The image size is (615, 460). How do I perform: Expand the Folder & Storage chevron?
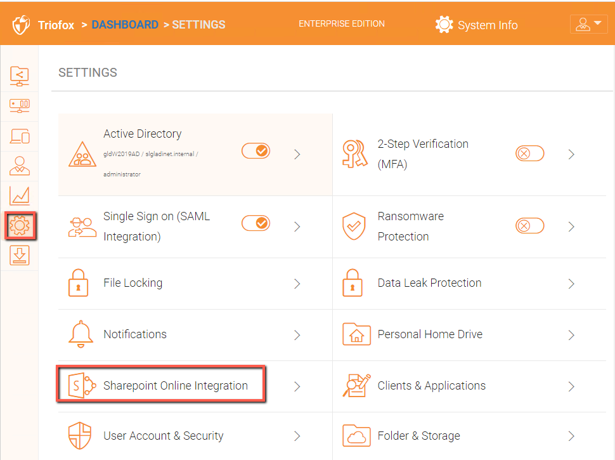[x=571, y=436]
